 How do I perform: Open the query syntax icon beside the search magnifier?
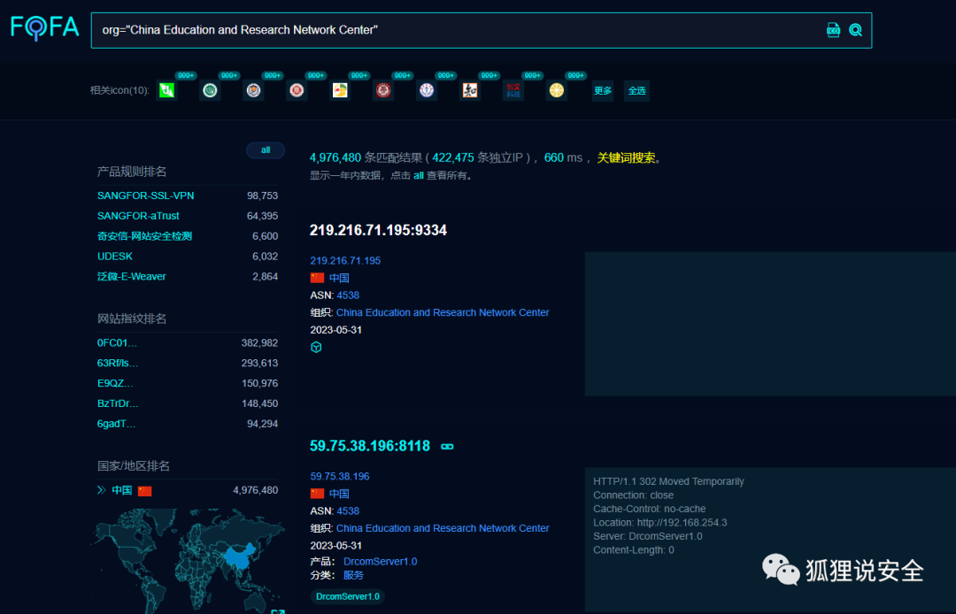point(833,30)
